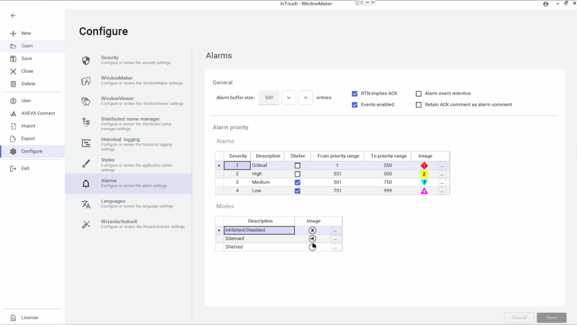Click the Severity 1 cell
This screenshot has width=577, height=325.
click(x=237, y=165)
